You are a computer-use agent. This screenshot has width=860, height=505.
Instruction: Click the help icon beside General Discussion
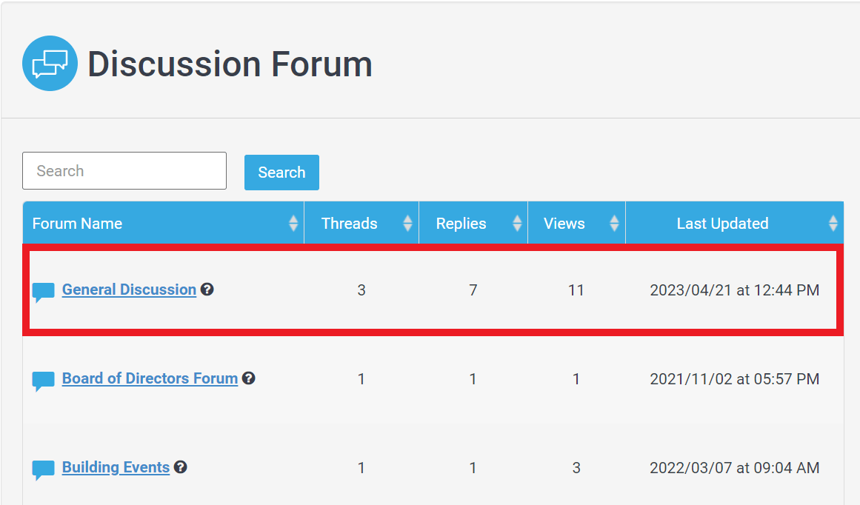[x=207, y=290]
